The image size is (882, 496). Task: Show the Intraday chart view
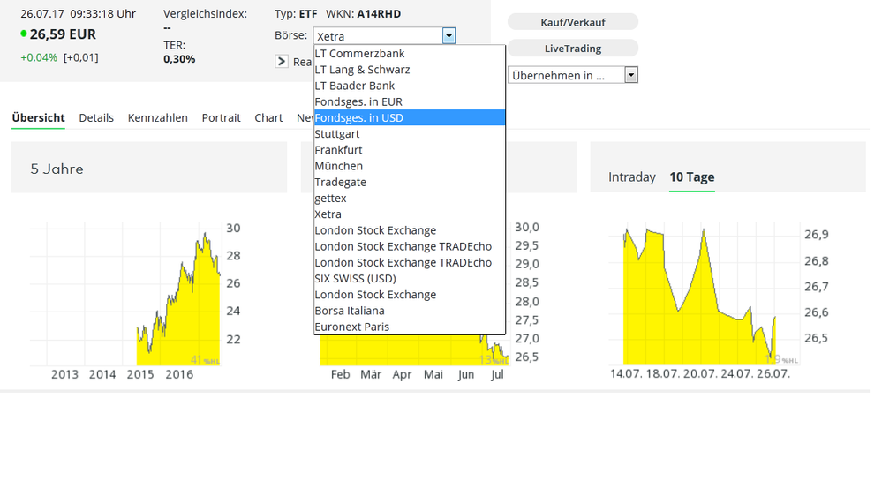coord(631,177)
